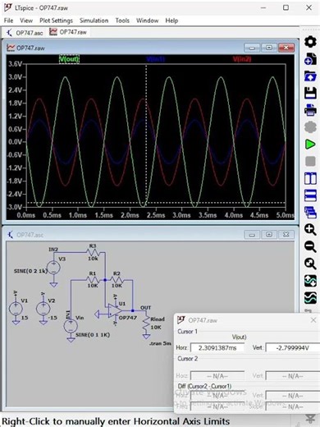The height and width of the screenshot is (427, 320).
Task: Close the OP747.raw plot pane
Action: (286, 48)
